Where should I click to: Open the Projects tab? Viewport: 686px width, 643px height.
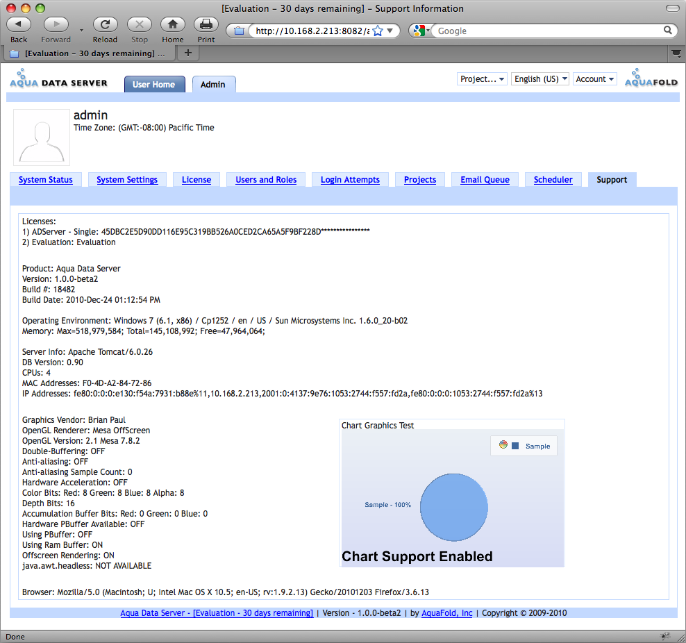click(x=420, y=180)
